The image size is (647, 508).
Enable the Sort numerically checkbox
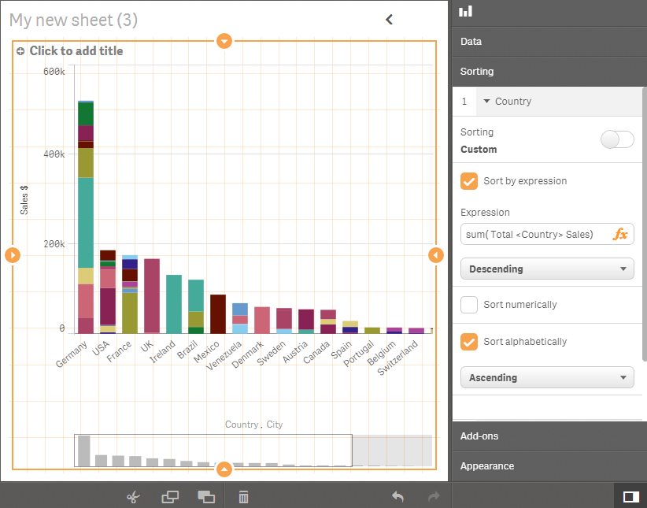click(469, 306)
